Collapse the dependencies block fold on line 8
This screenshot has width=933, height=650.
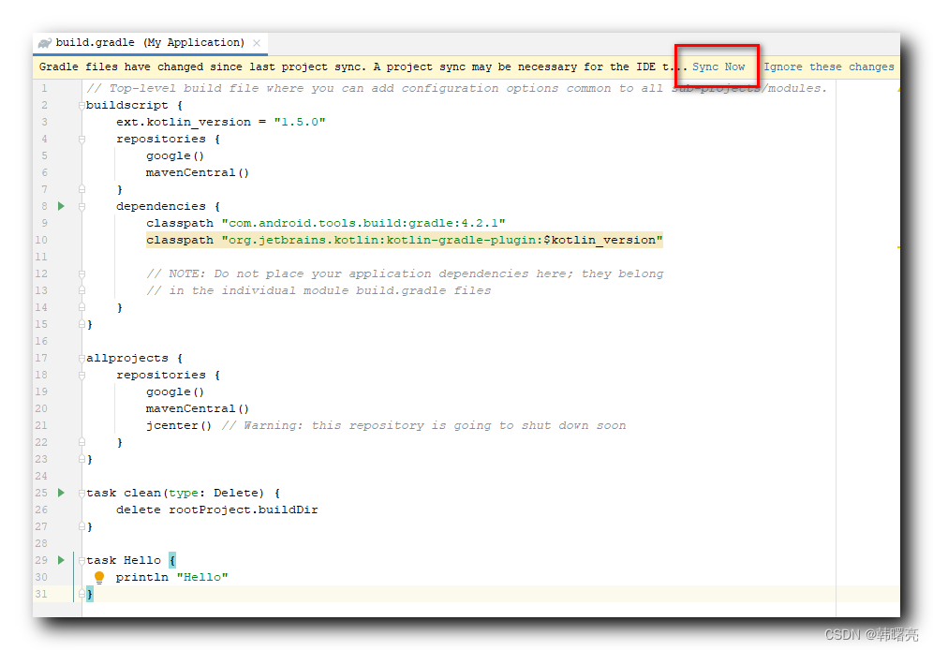tap(81, 206)
